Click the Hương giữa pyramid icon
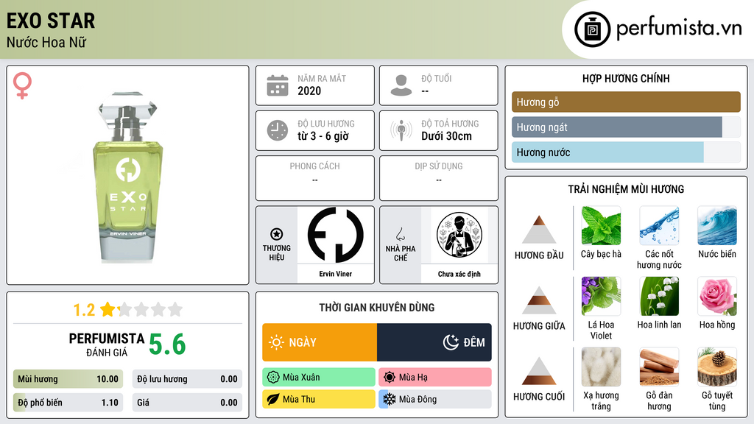This screenshot has width=754, height=424. pyautogui.click(x=539, y=300)
